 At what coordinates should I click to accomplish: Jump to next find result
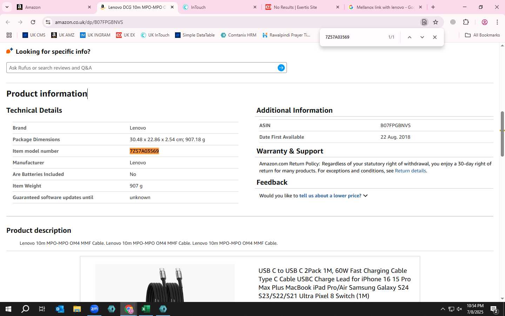tap(422, 37)
